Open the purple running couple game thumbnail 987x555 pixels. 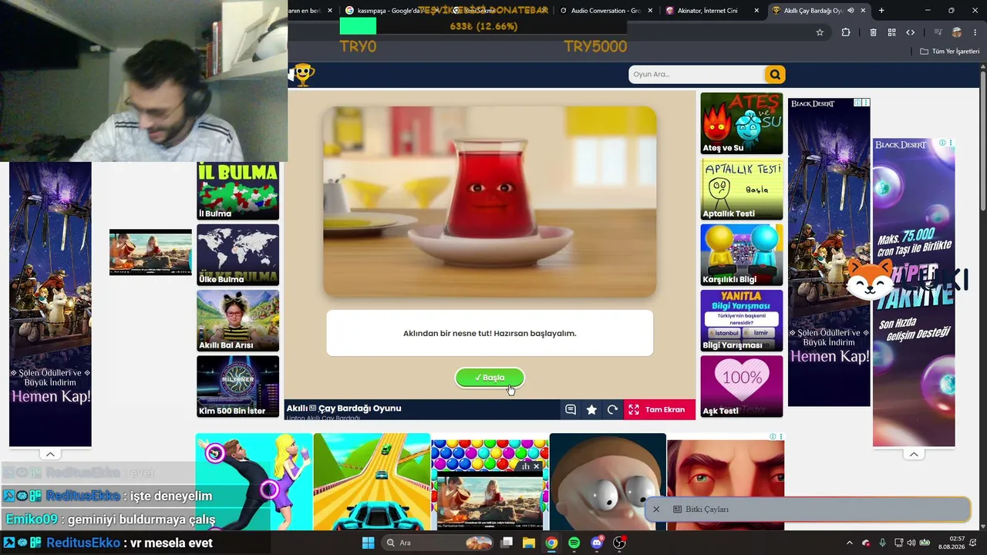pos(254,482)
